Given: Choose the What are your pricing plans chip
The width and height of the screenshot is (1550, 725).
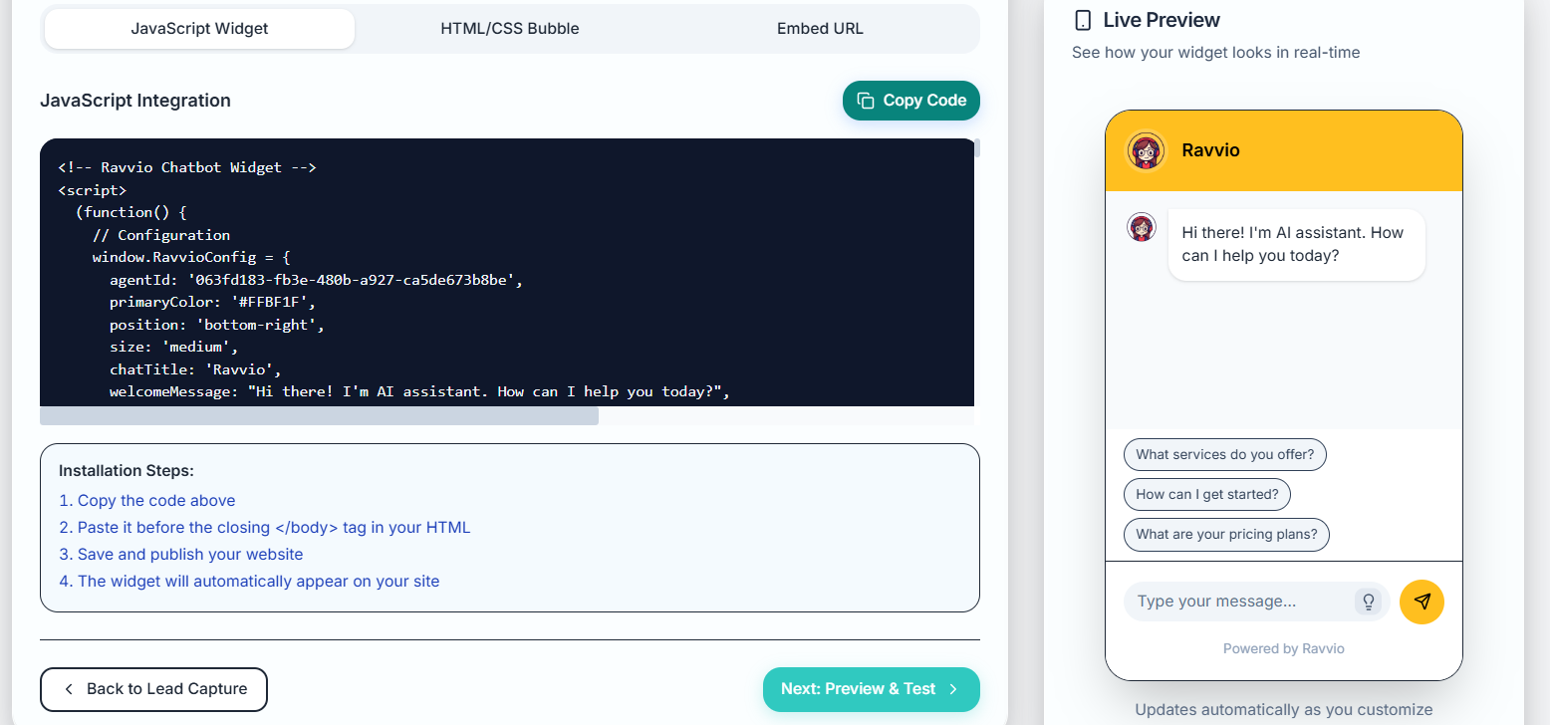Looking at the screenshot, I should [x=1226, y=534].
